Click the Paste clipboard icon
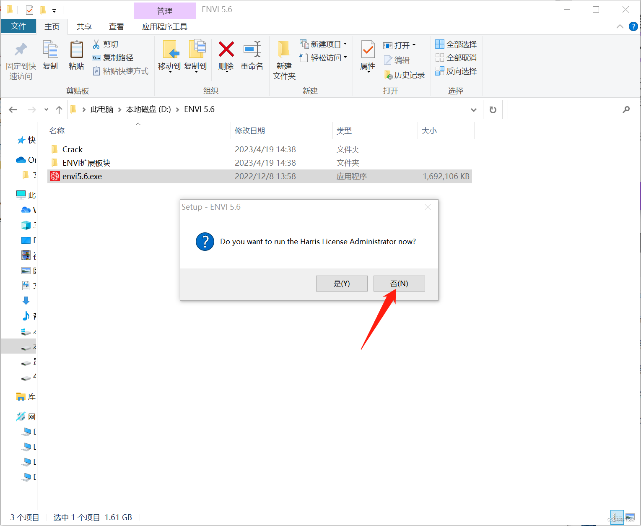Image resolution: width=641 pixels, height=526 pixels. point(76,49)
